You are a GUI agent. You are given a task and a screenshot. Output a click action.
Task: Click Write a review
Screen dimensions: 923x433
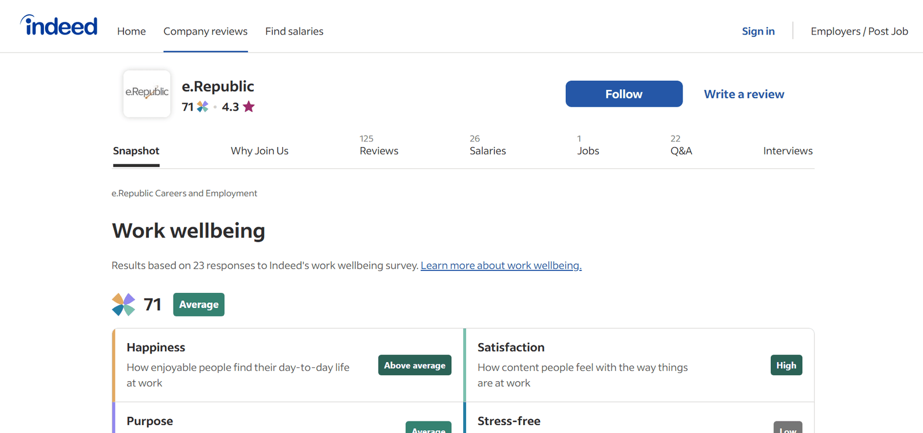click(744, 94)
